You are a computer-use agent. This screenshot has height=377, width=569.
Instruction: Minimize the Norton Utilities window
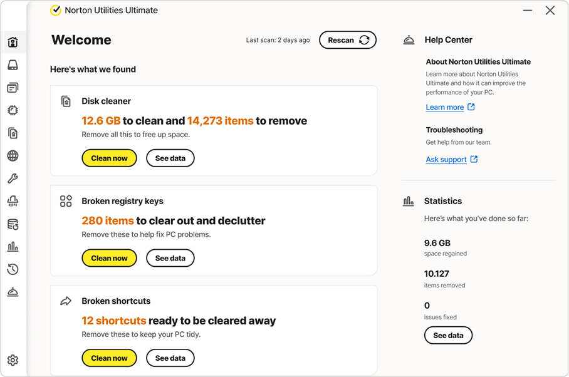coord(528,11)
